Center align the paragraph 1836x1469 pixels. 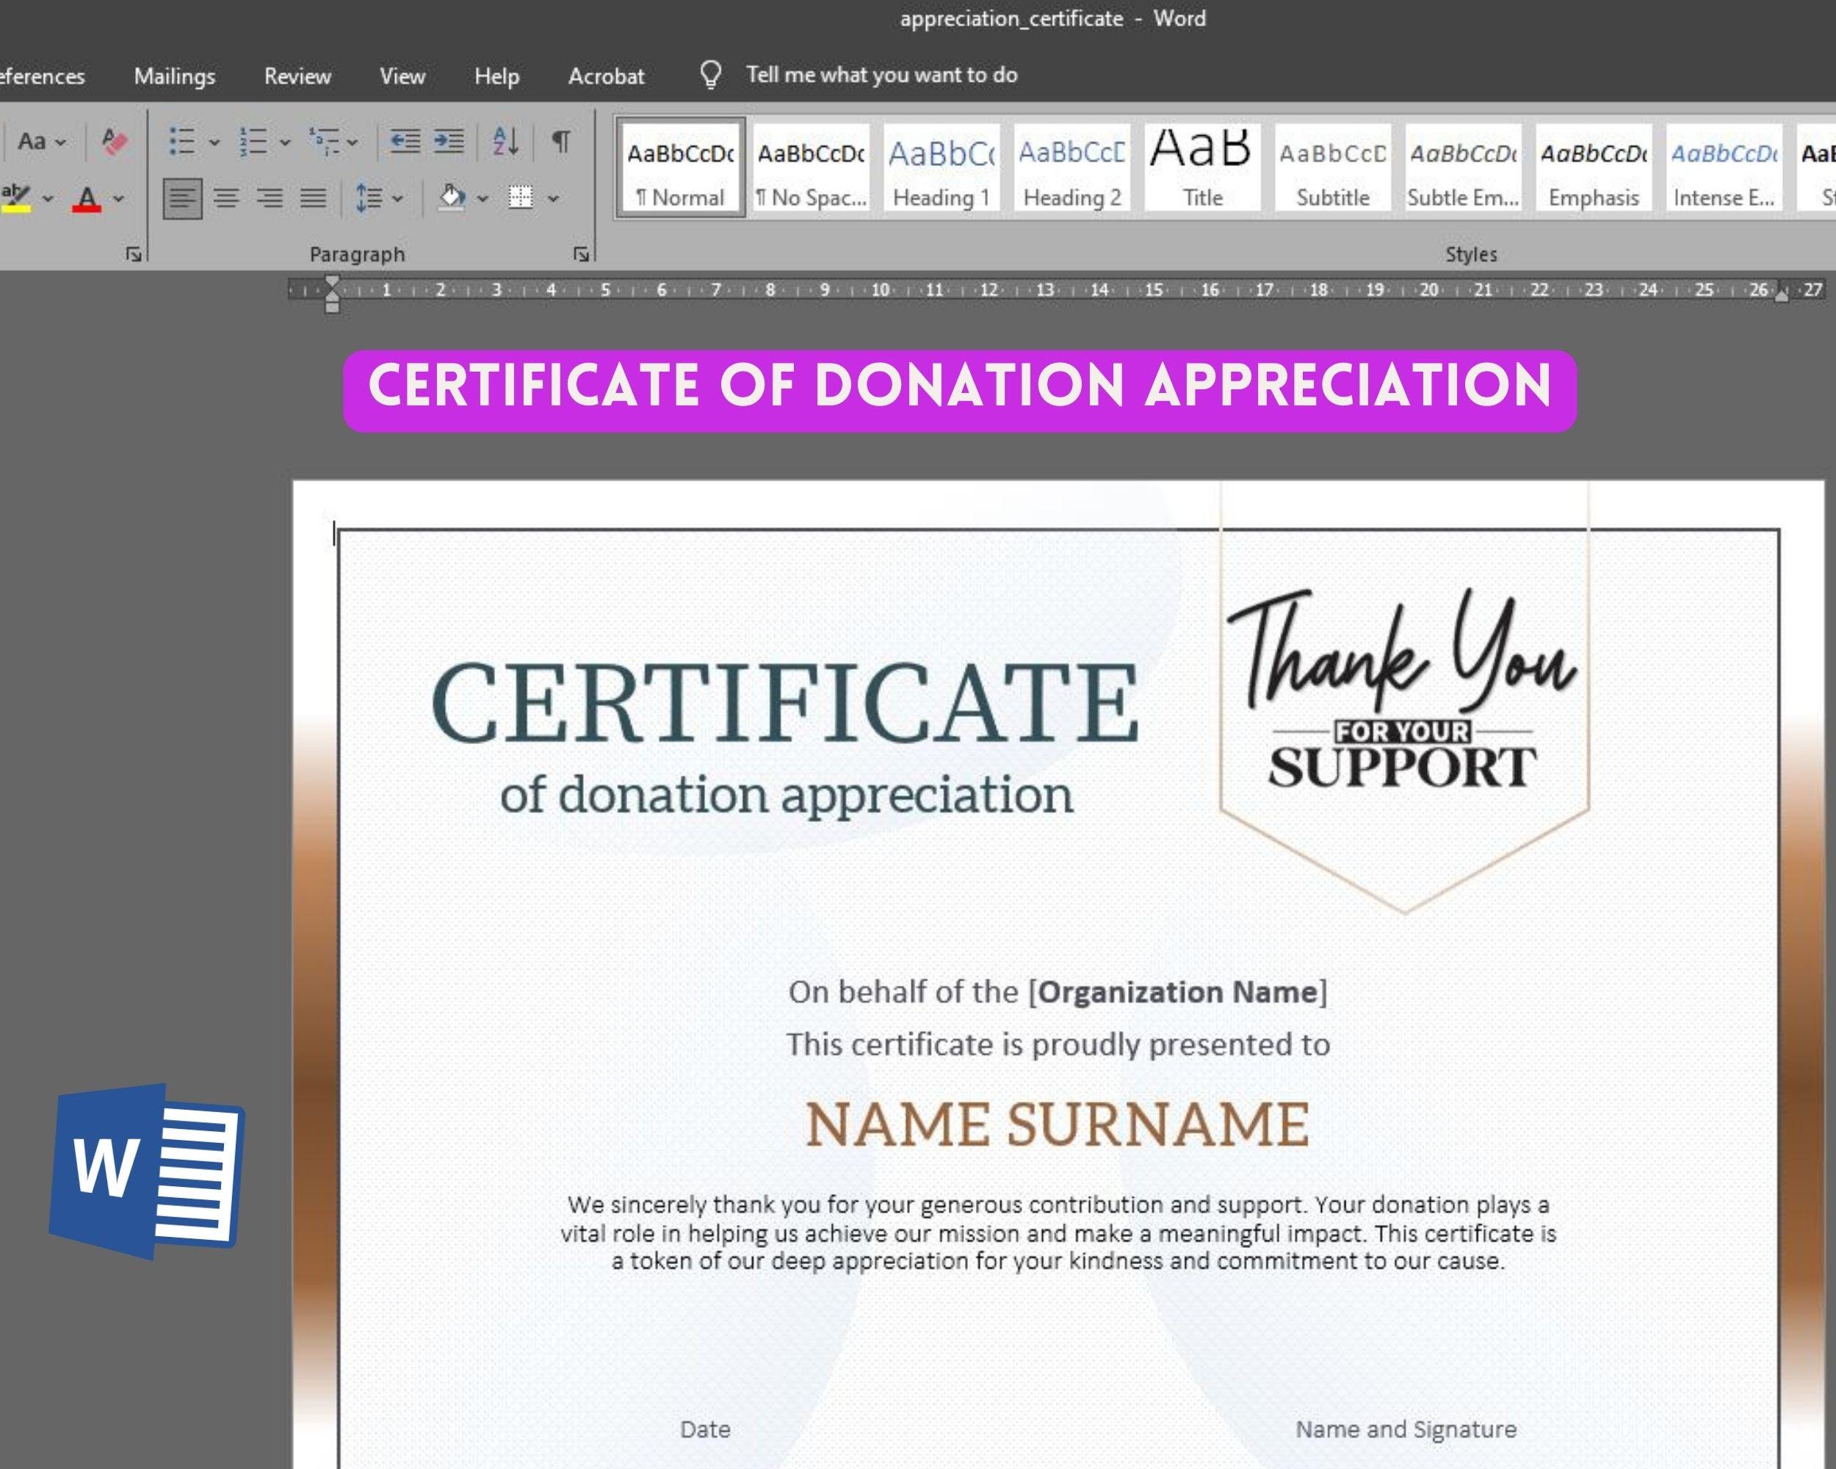[226, 198]
